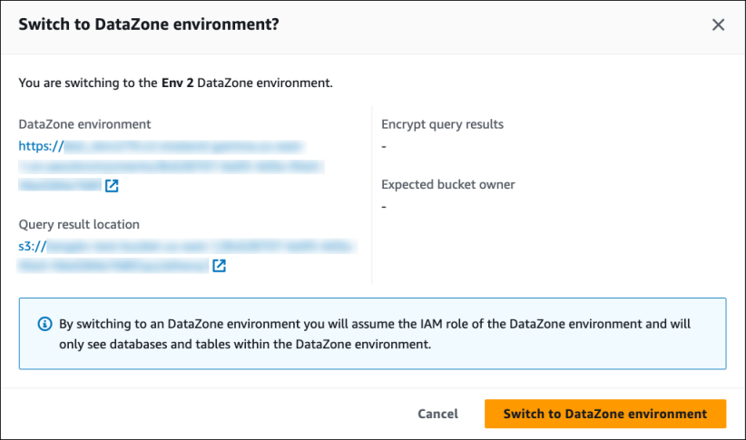746x440 pixels.
Task: Open the https DataZone environment link
Action: 41,145
